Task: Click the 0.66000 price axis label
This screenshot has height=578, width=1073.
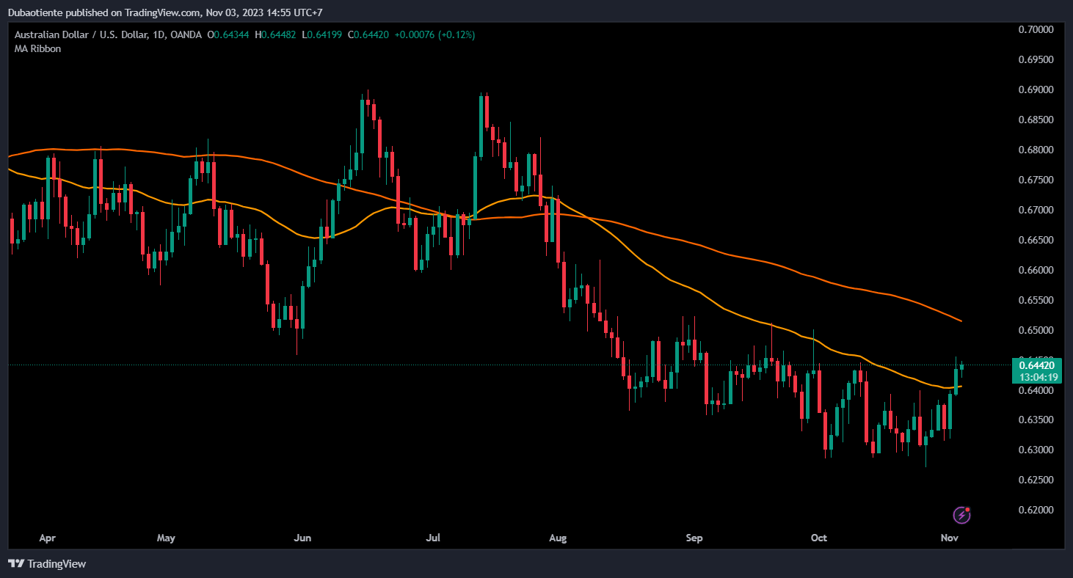Action: pyautogui.click(x=1036, y=270)
